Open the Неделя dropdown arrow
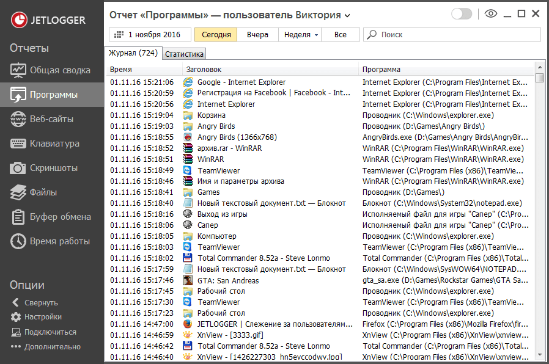Image resolution: width=549 pixels, height=364 pixels. click(x=316, y=35)
